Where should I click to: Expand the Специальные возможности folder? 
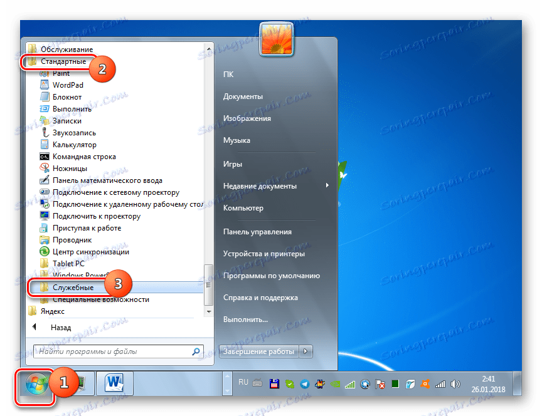point(100,299)
